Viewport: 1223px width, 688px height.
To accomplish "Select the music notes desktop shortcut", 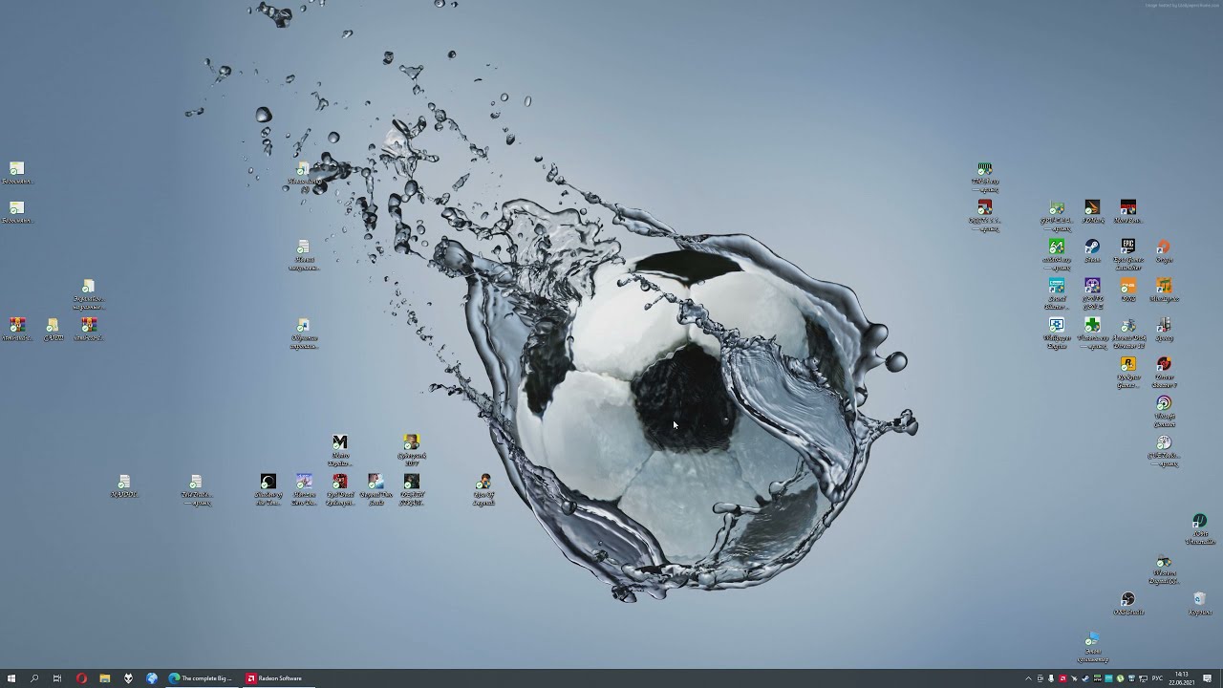I will [1163, 290].
